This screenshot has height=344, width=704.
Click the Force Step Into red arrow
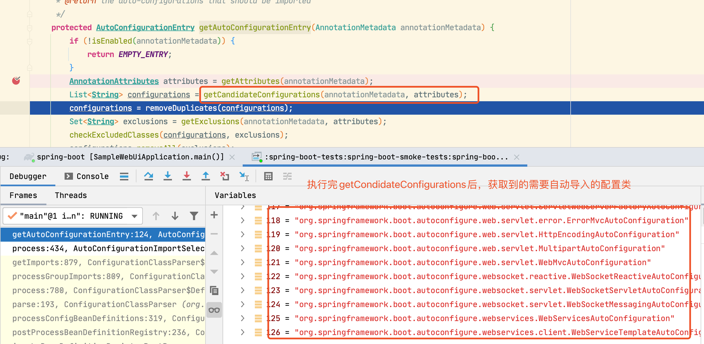click(186, 176)
